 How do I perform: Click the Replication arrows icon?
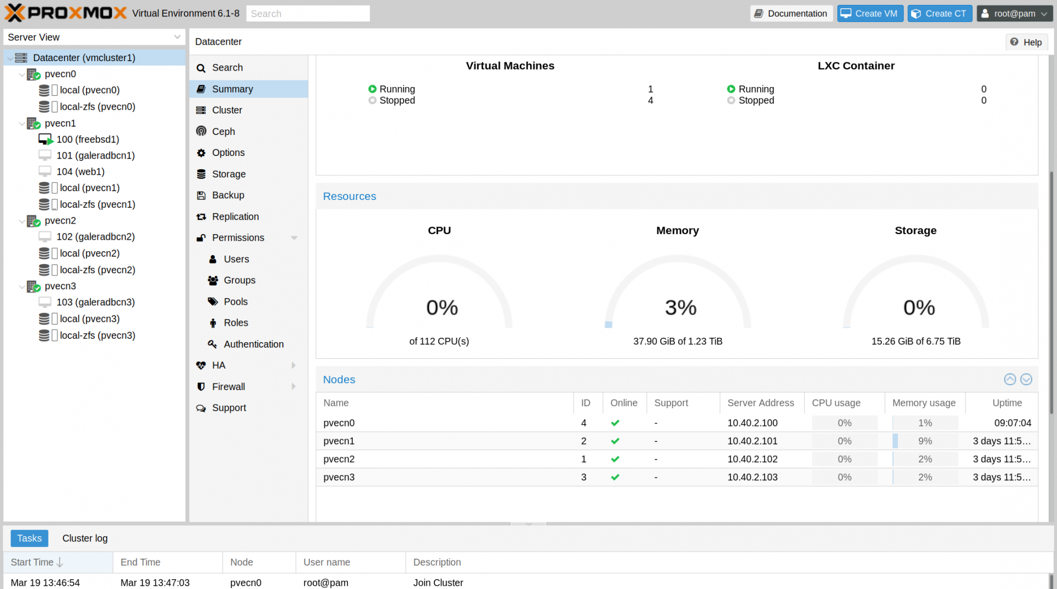(201, 217)
